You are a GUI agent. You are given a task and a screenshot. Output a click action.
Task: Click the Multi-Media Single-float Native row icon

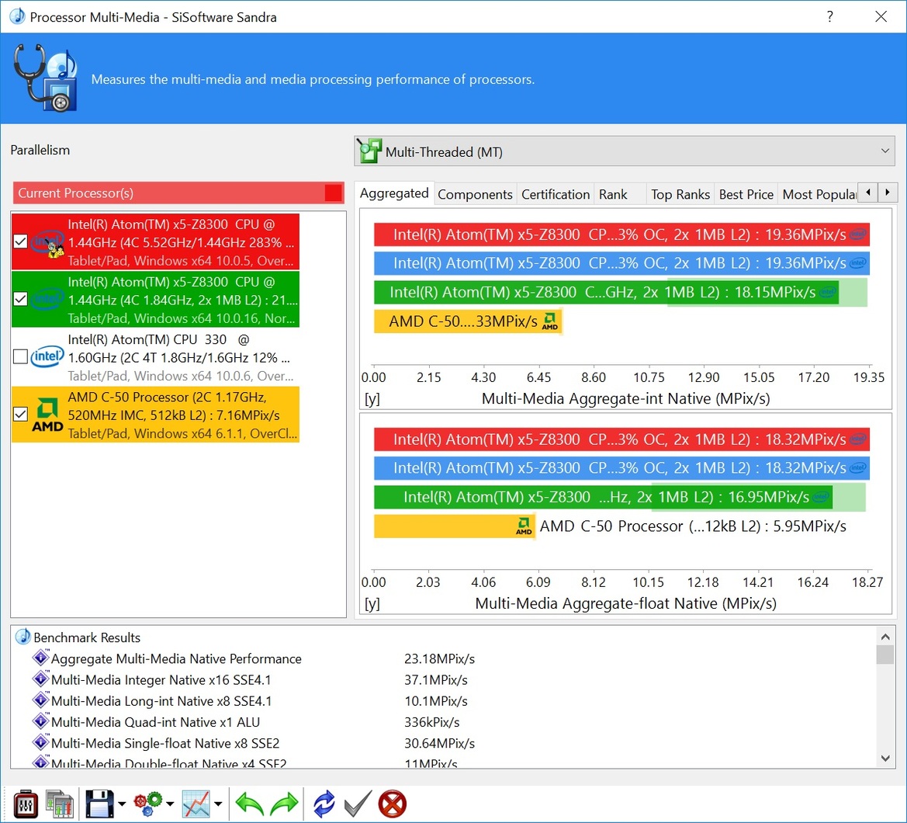coord(40,742)
